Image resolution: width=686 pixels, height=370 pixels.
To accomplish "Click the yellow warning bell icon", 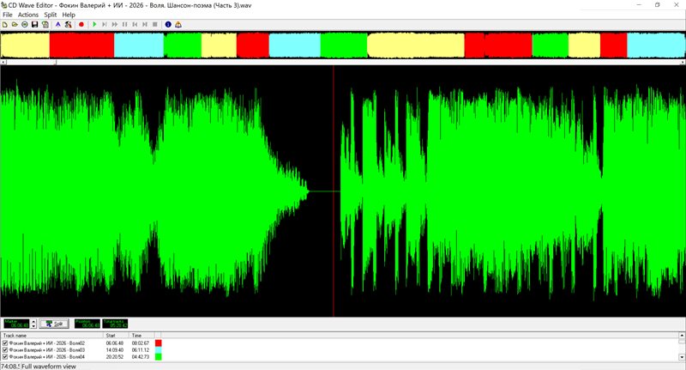I will [x=178, y=24].
